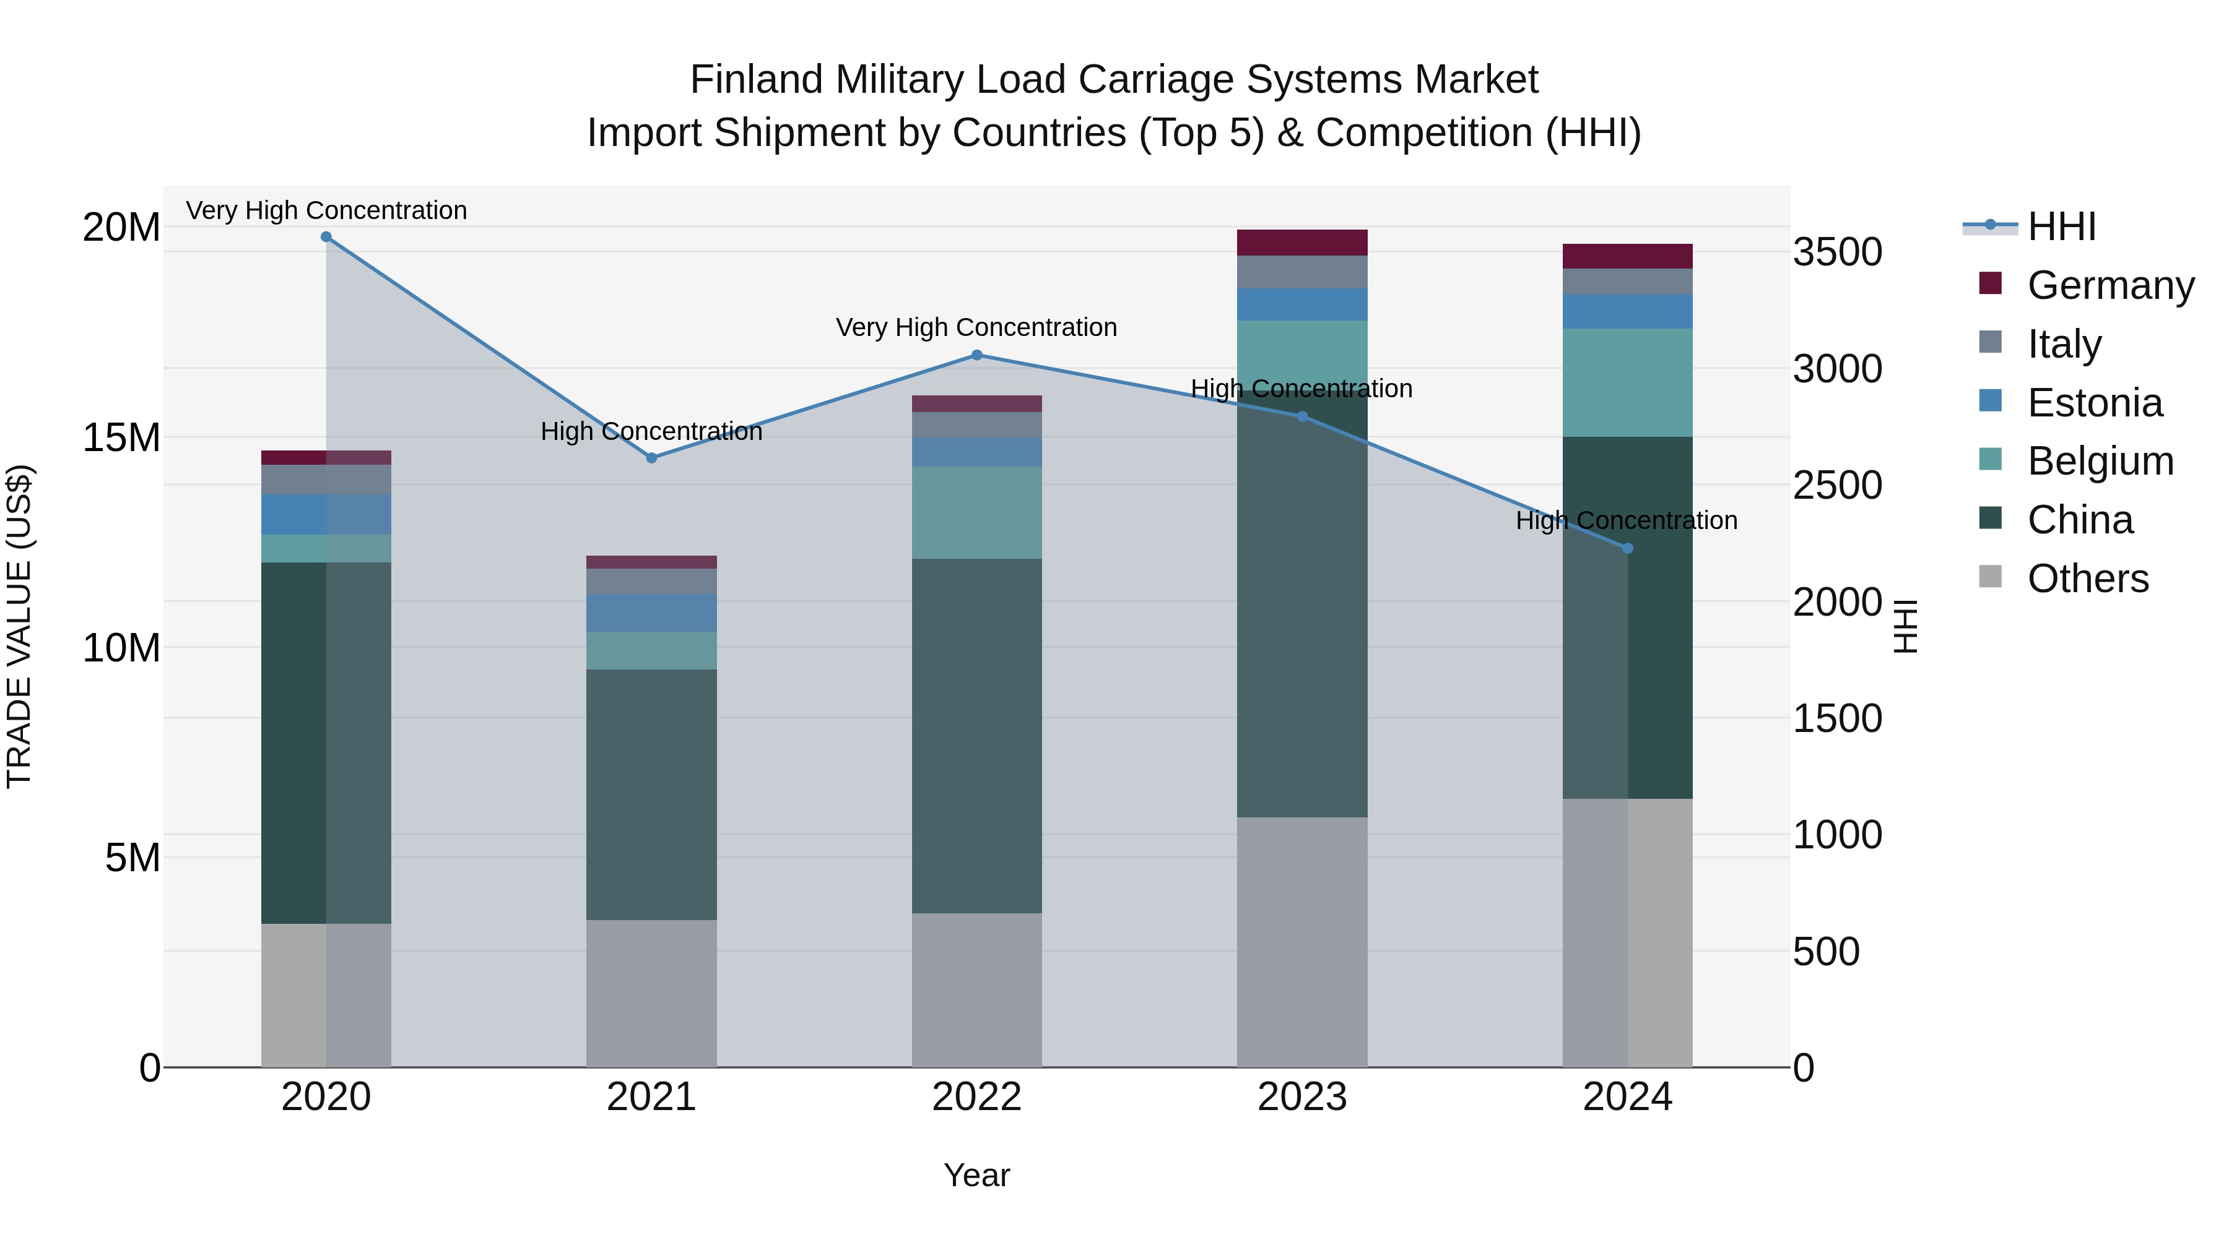This screenshot has width=2229, height=1253.
Task: Click the 1500 tick on HHI axis
Action: (1837, 718)
